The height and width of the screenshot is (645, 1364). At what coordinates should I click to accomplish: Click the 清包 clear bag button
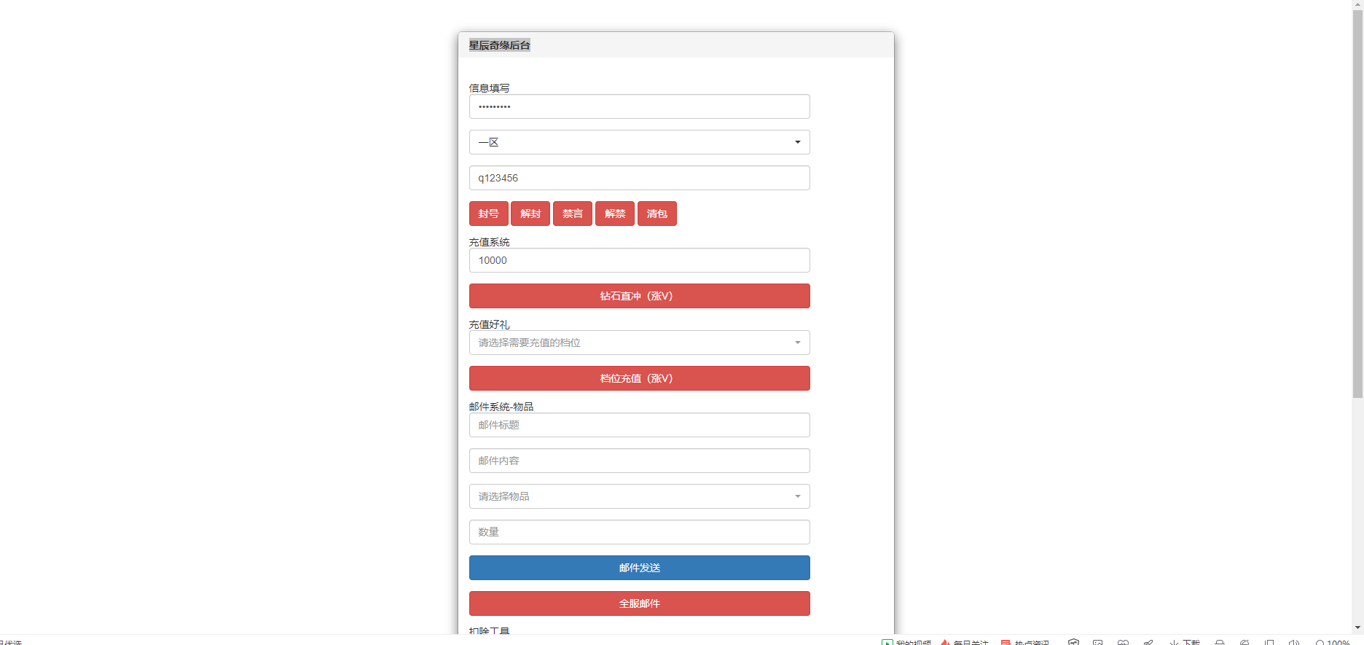point(657,214)
